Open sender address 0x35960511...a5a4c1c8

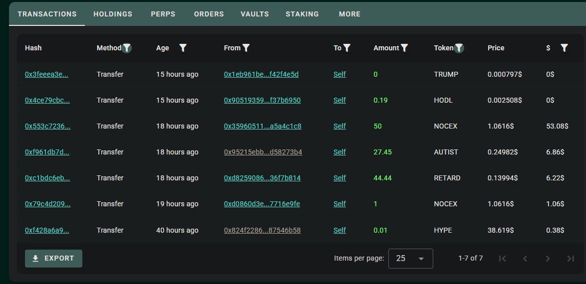(x=263, y=126)
